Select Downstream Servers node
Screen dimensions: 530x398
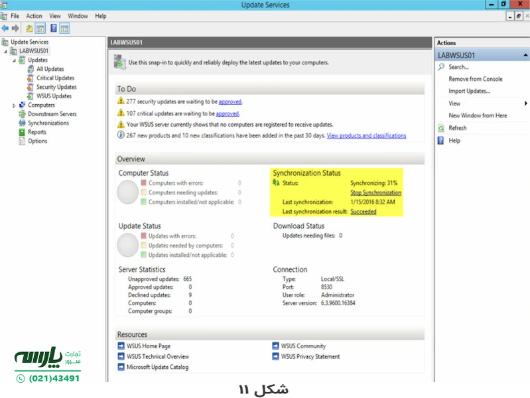coord(52,114)
